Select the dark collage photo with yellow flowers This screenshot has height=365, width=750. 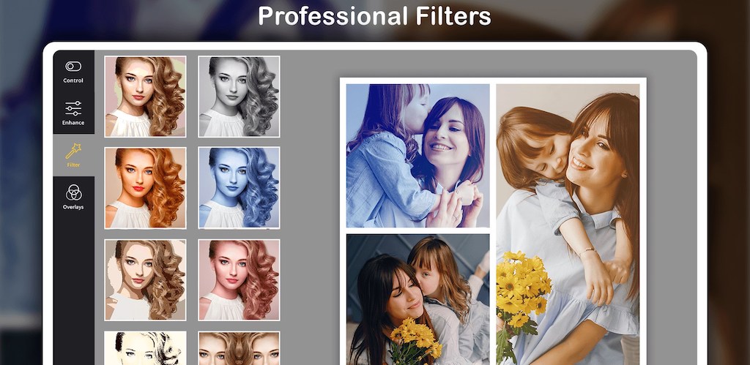pyautogui.click(x=417, y=298)
